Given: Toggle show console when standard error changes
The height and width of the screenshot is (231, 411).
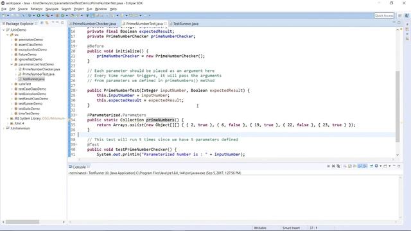Looking at the screenshot, I should point(365,166).
